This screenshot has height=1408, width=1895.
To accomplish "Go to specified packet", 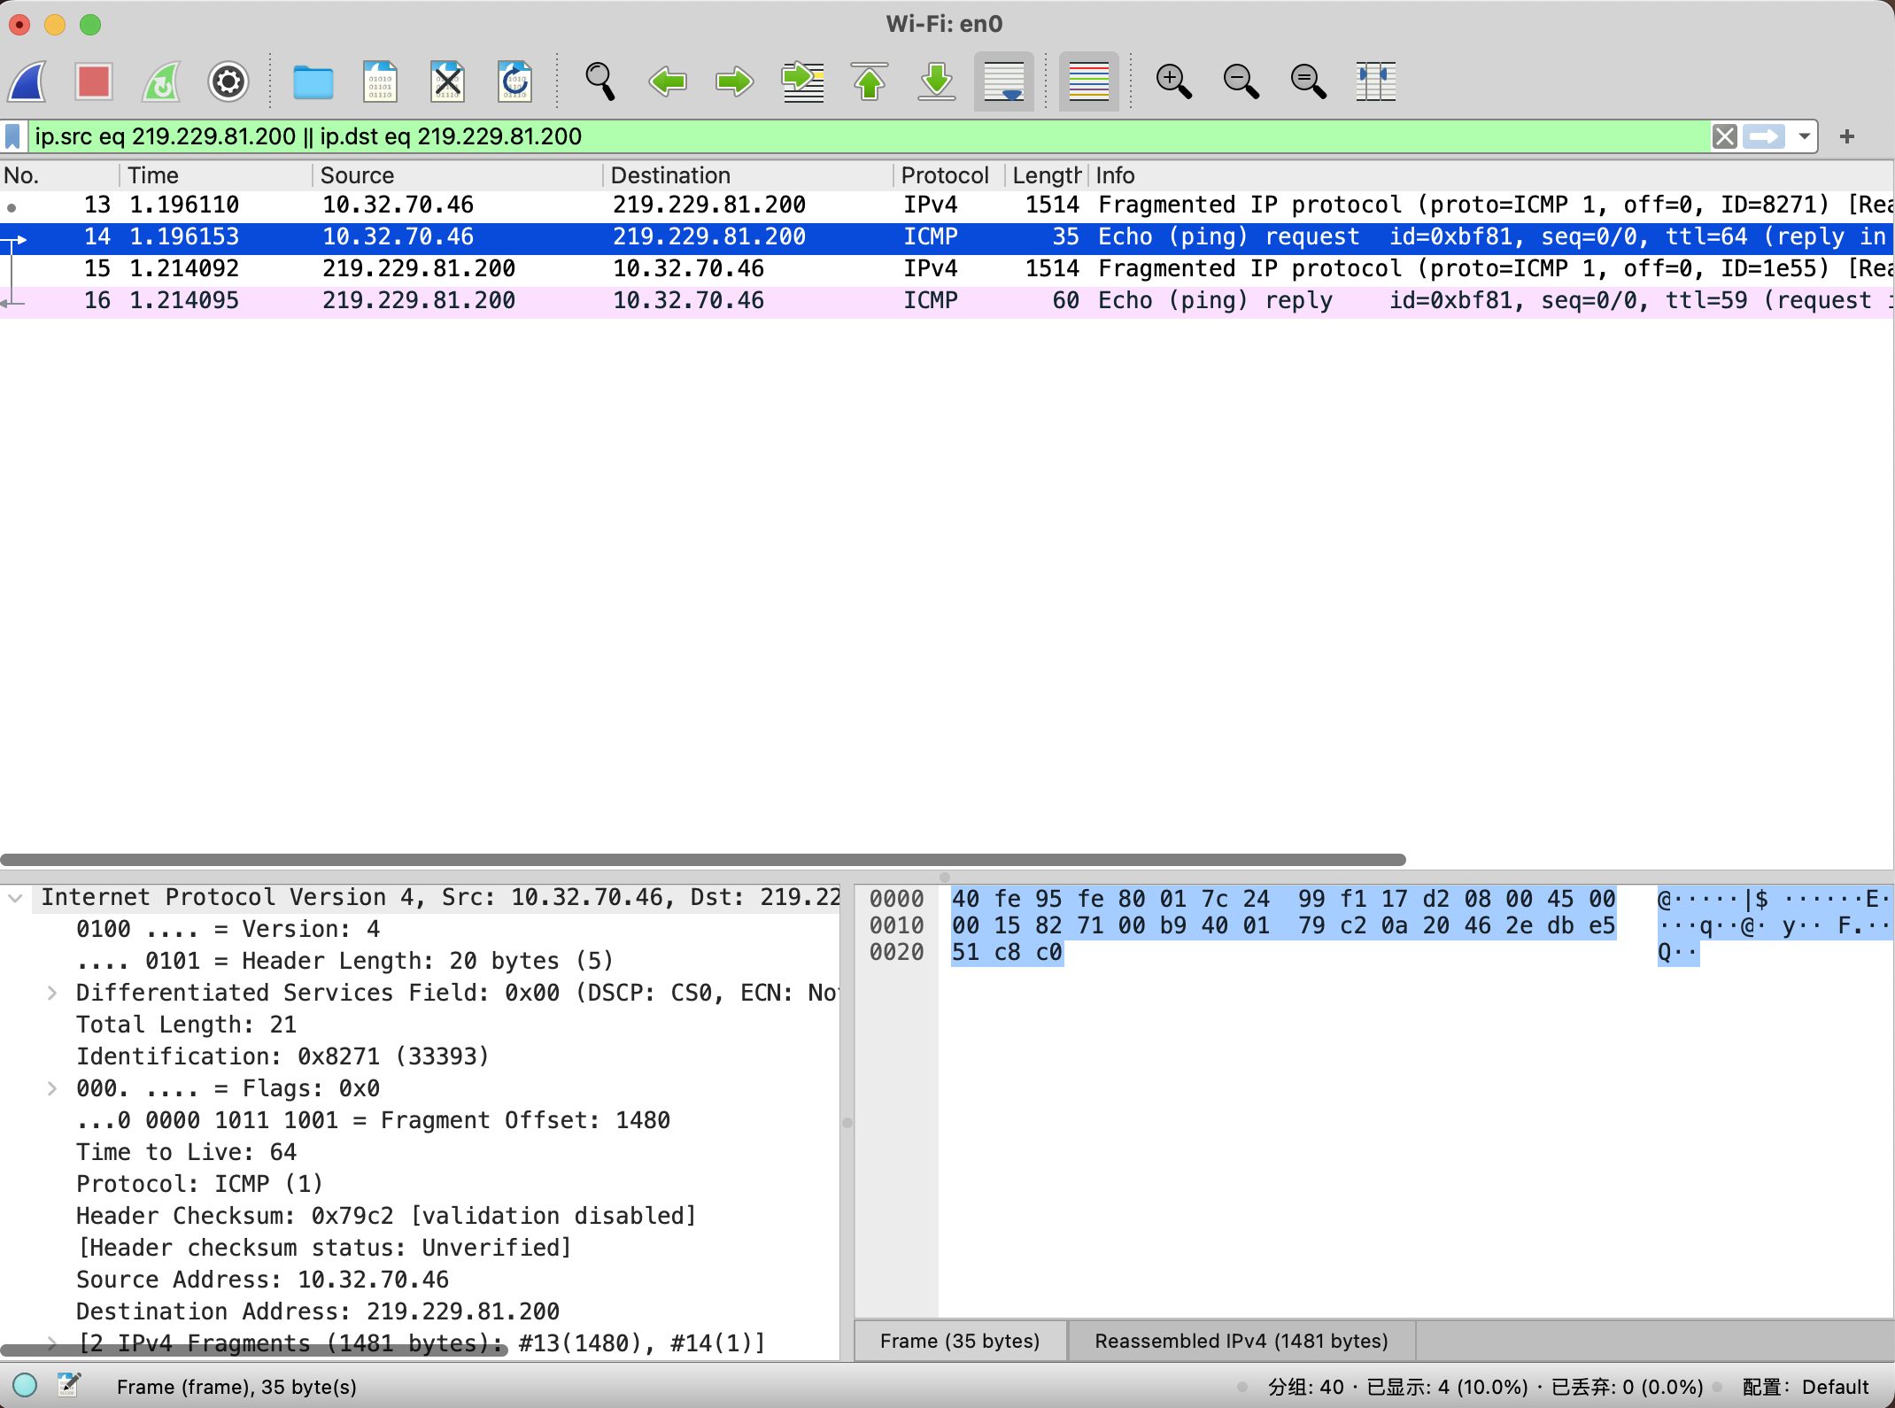I will (802, 81).
